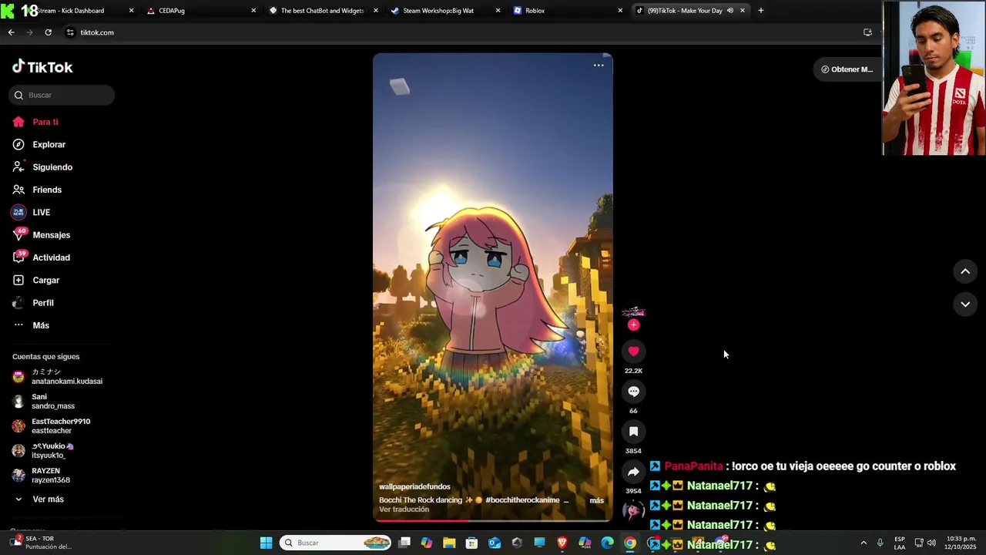
Task: Open the Friends section
Action: pos(37,190)
